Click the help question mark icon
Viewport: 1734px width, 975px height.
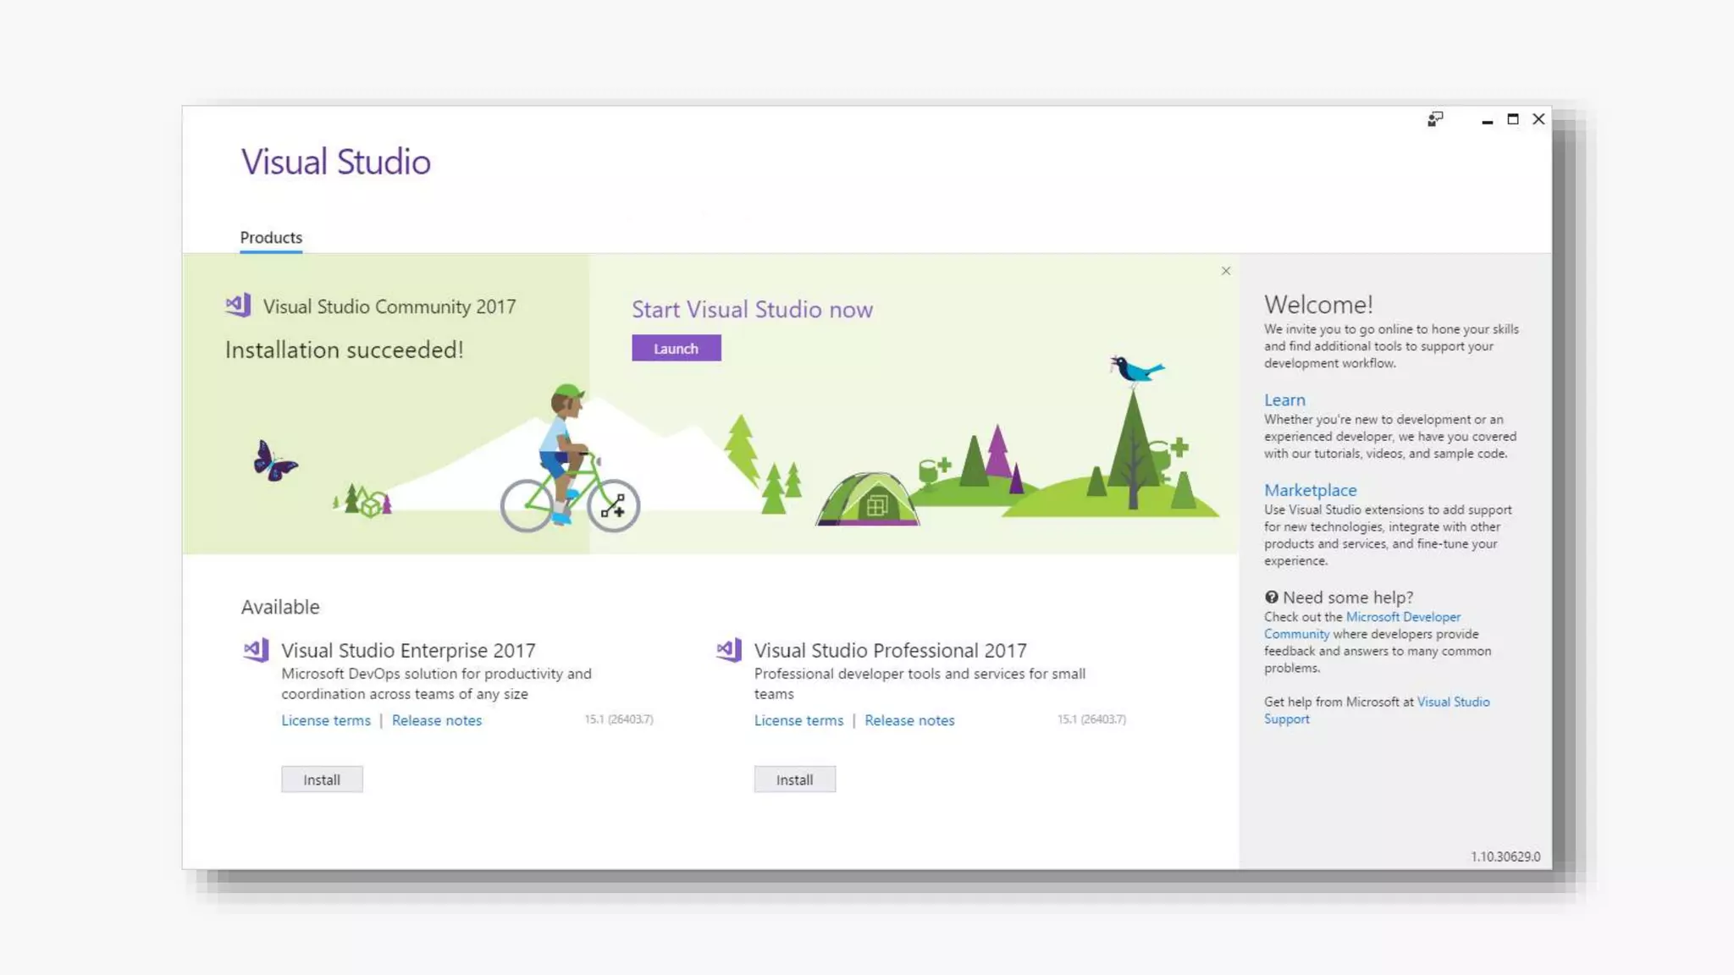1272,598
